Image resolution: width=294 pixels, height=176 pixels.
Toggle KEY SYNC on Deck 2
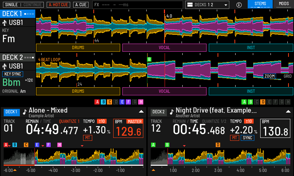pyautogui.click(x=12, y=74)
